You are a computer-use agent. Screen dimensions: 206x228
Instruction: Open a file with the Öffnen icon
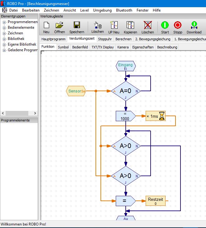tap(59, 27)
